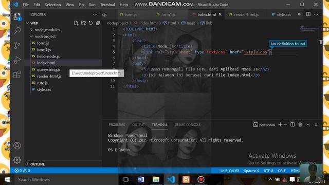This screenshot has width=329, height=185.
Task: Show the DEBUG CONSOLE panel tab
Action: [x=187, y=124]
